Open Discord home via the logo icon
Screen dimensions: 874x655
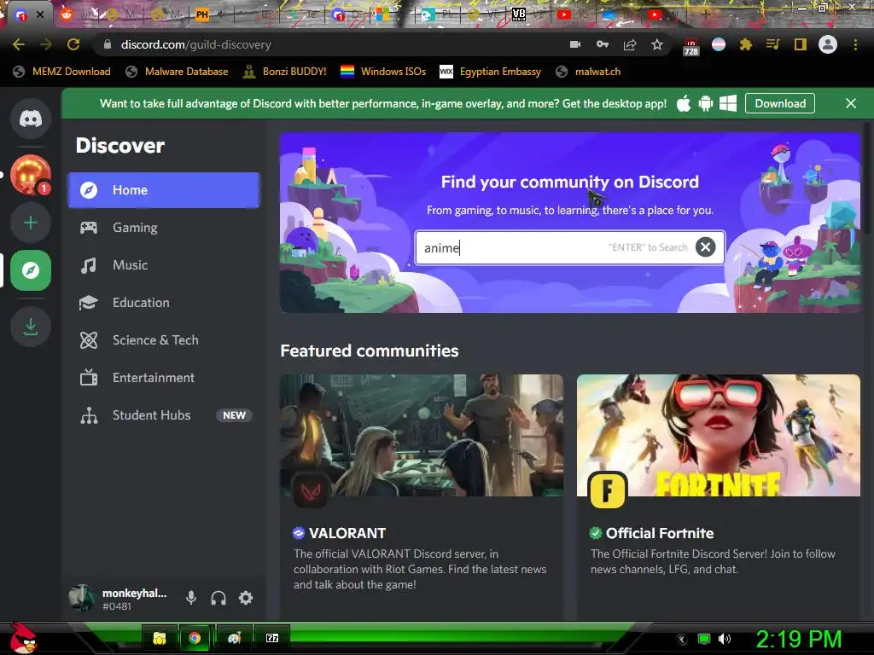pyautogui.click(x=31, y=119)
